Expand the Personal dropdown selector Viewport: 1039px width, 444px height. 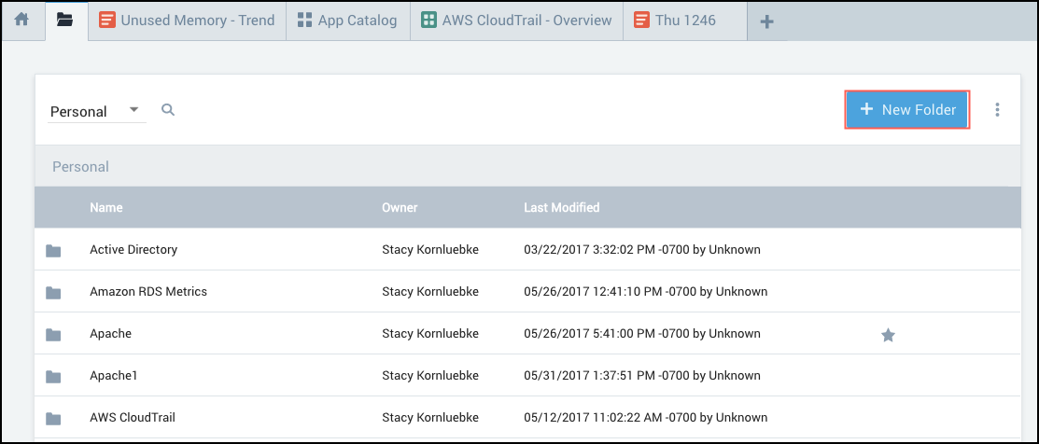[x=96, y=111]
